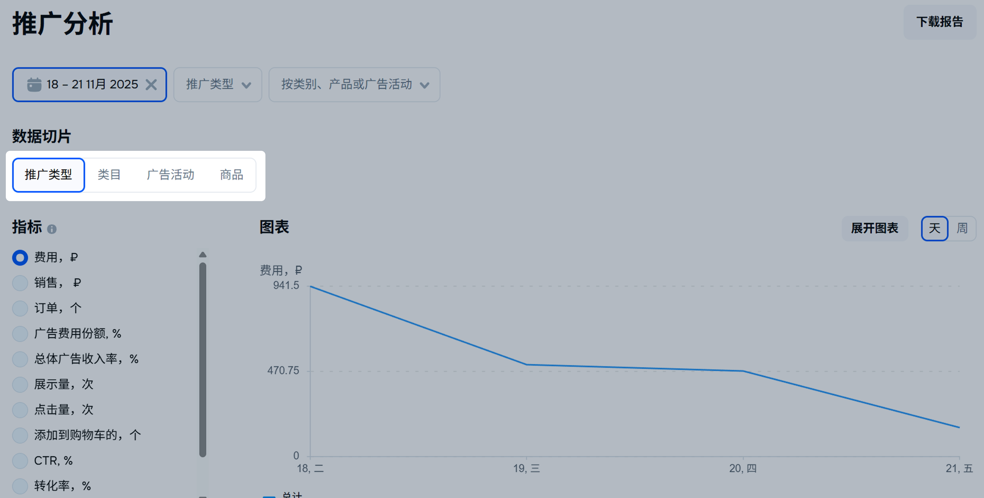The height and width of the screenshot is (498, 984).
Task: Click the 展开图表 button
Action: 874,228
